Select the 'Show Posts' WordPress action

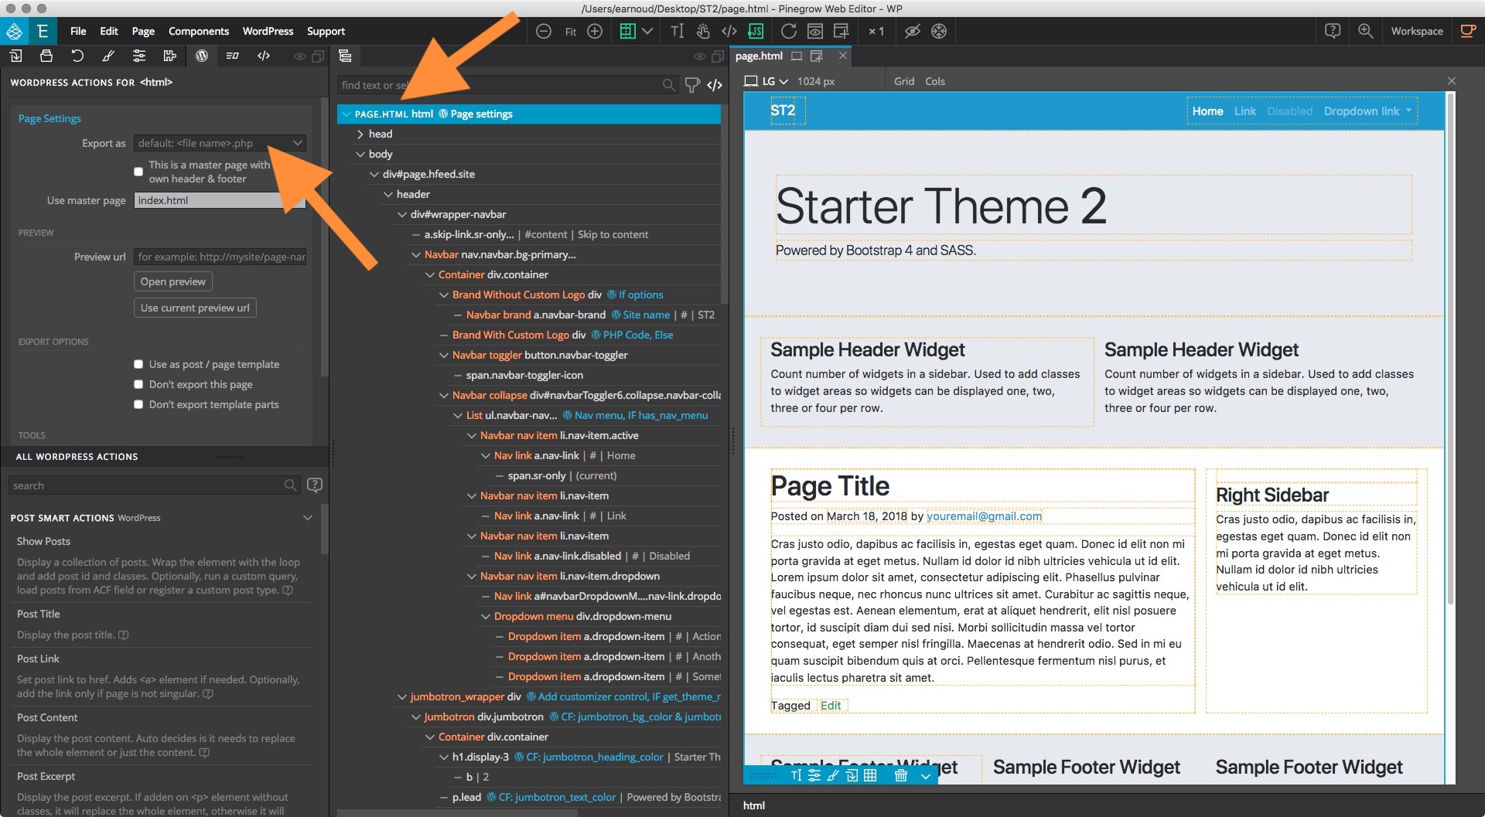pos(43,541)
